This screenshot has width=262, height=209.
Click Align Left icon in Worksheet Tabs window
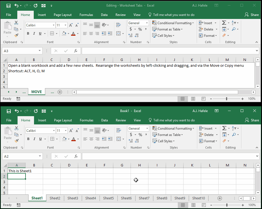click(x=85, y=34)
